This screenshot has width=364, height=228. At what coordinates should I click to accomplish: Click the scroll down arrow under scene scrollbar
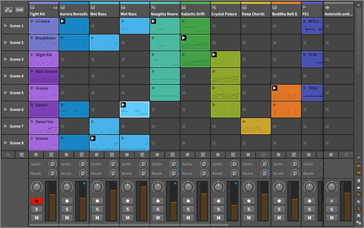pyautogui.click(x=359, y=157)
